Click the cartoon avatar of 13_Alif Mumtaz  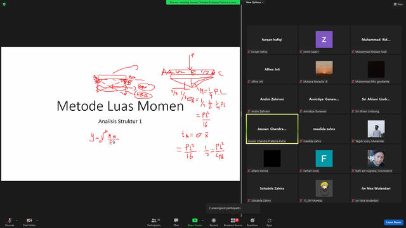[324, 188]
